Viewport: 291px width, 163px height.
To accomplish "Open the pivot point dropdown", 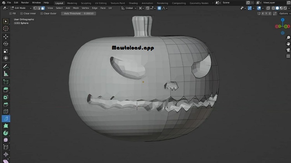I will click(x=141, y=8).
